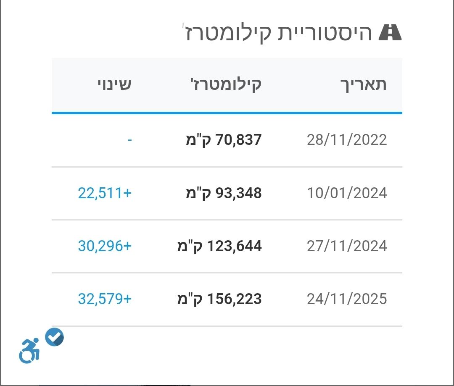Click the blue checkmark verification badge

(x=55, y=337)
